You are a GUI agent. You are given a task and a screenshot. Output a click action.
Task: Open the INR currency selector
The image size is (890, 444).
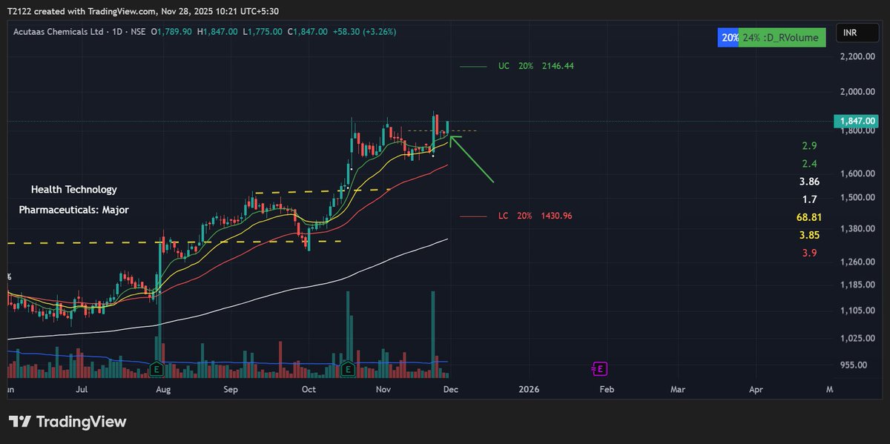(x=856, y=33)
